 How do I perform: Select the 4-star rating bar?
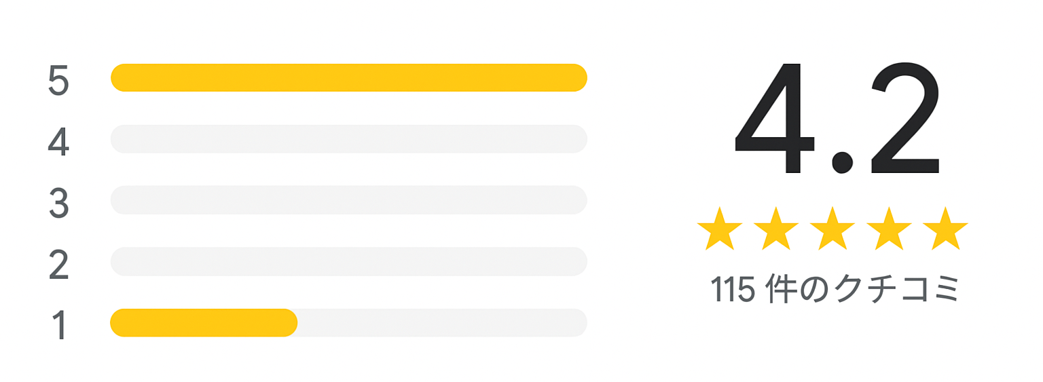tap(348, 138)
